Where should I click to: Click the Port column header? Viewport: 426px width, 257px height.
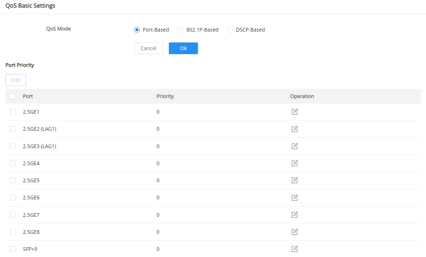[x=28, y=96]
